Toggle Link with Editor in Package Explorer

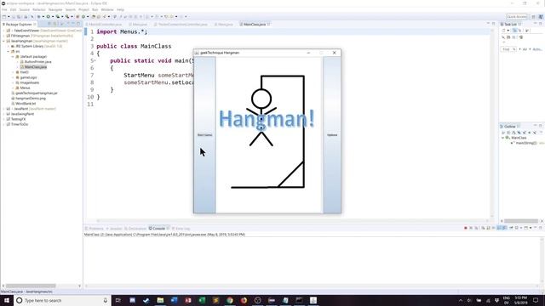(x=54, y=24)
